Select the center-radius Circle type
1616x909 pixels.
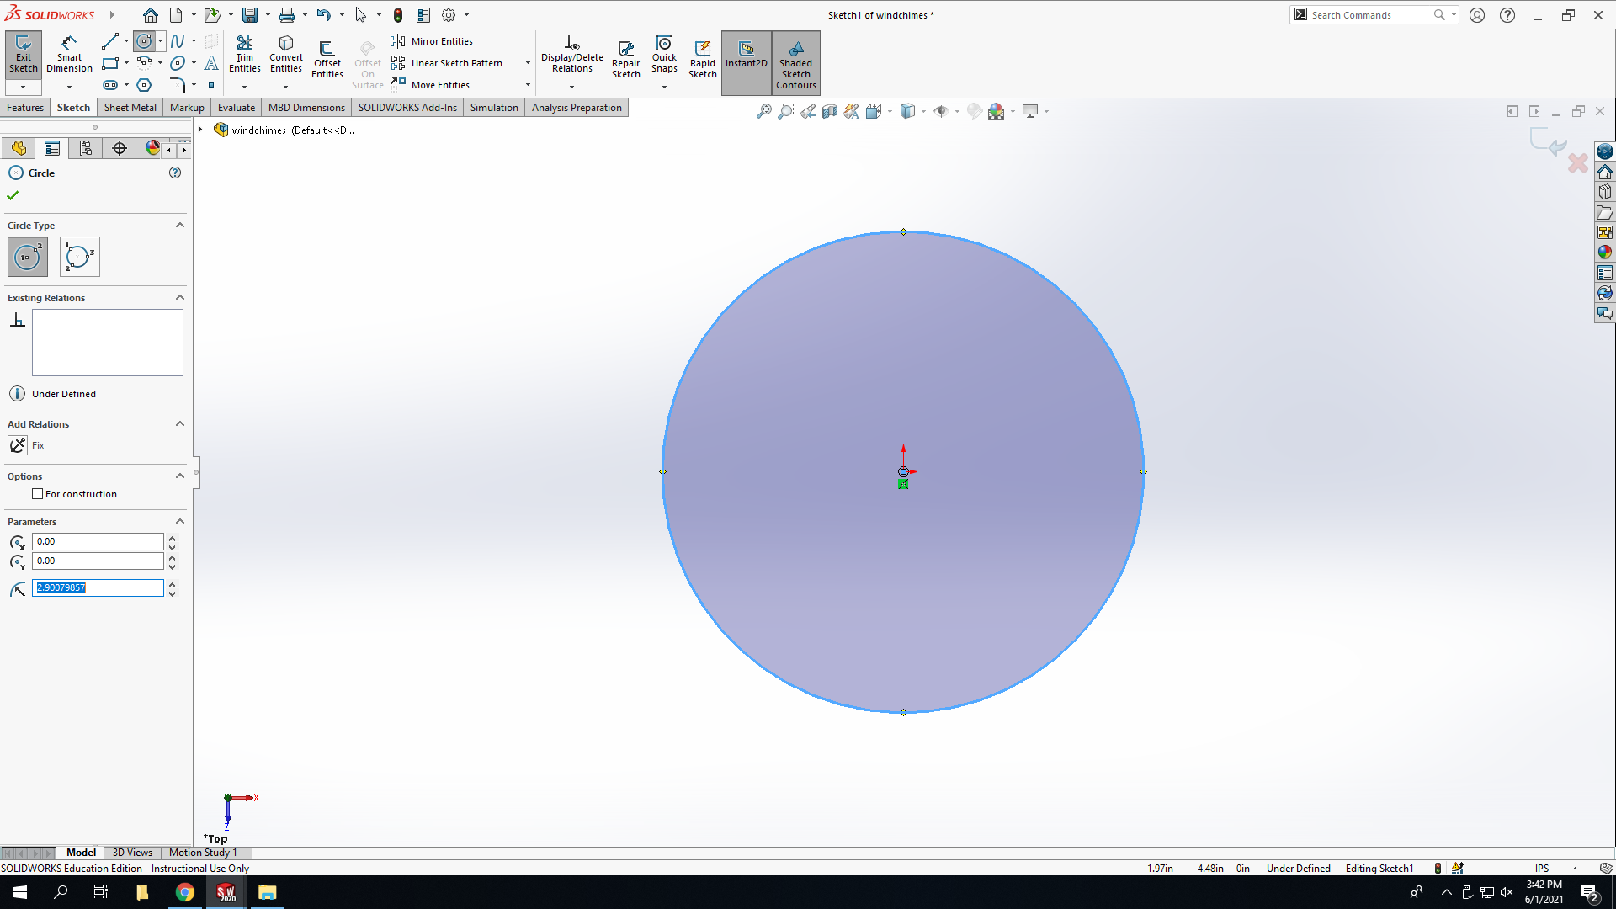click(28, 257)
